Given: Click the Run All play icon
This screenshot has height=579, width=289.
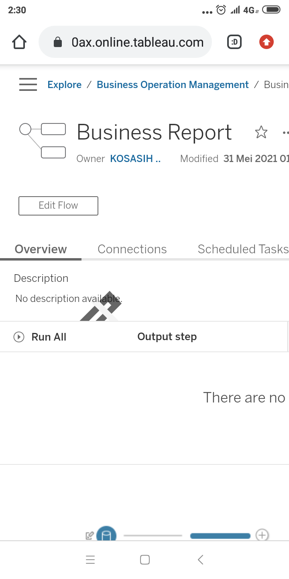Looking at the screenshot, I should 18,337.
